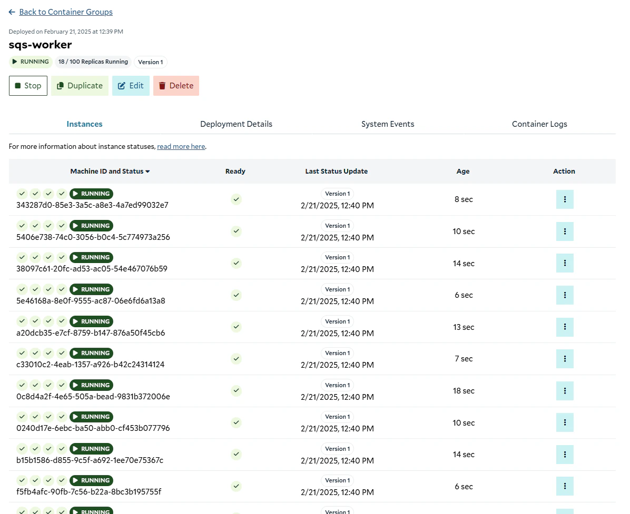
Task: Select machine ID 5406e738-74c0-3056-b0c4-5c774973a256
Action: [93, 237]
